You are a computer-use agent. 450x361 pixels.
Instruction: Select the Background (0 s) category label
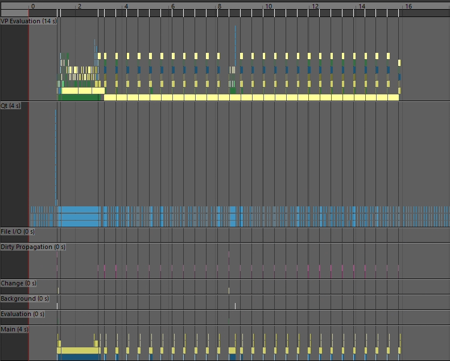point(24,298)
